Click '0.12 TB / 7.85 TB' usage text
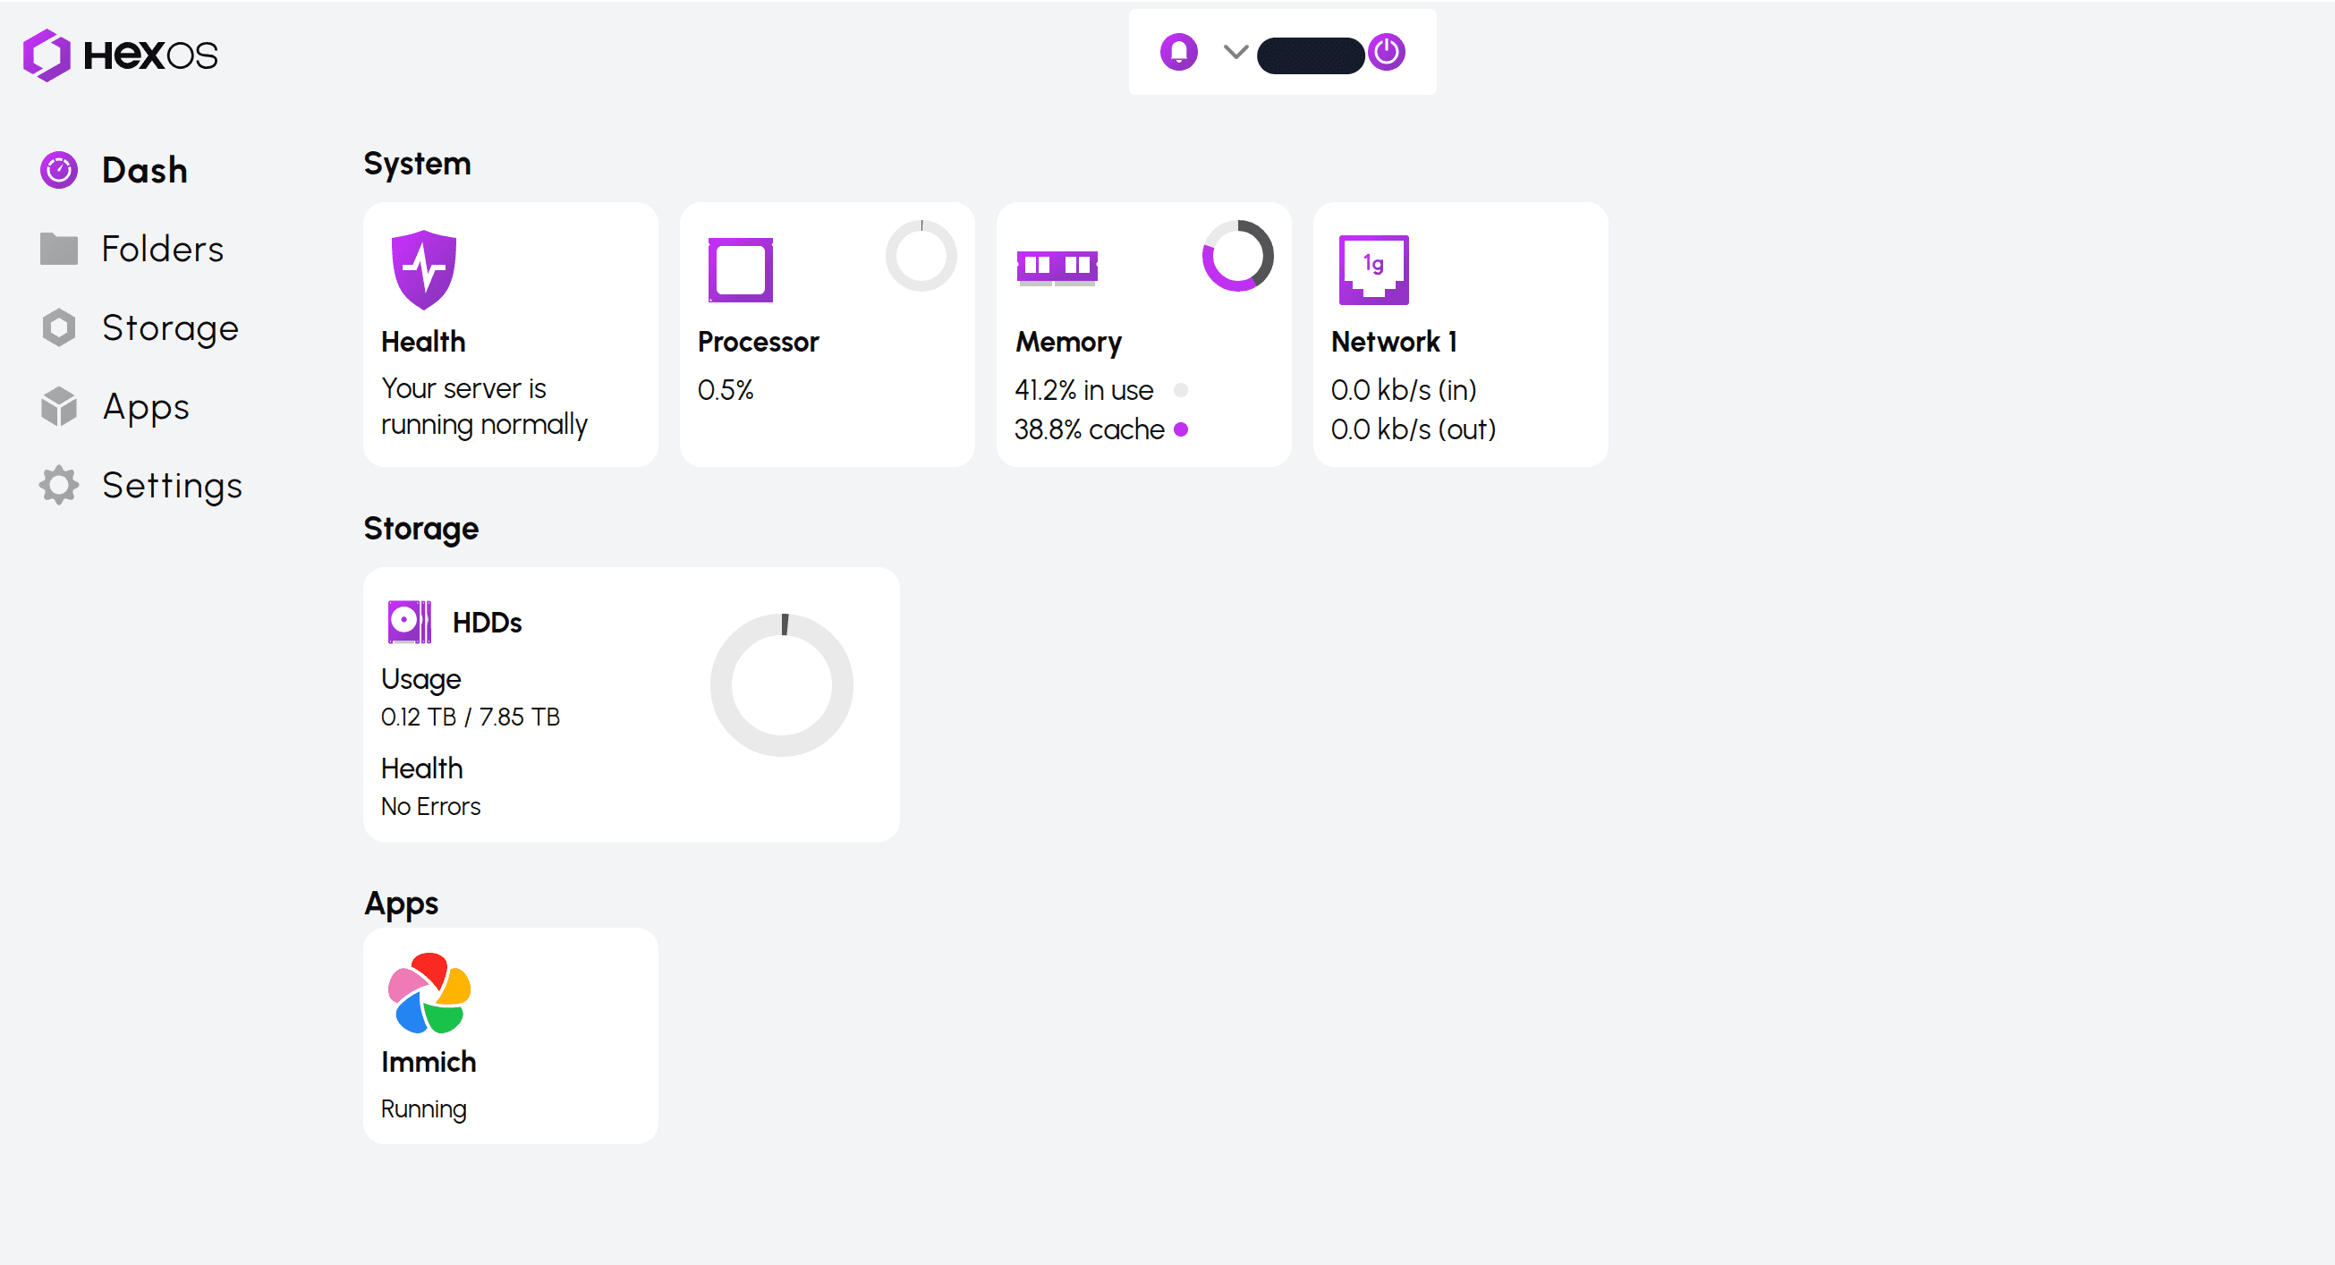This screenshot has width=2335, height=1265. 471,717
